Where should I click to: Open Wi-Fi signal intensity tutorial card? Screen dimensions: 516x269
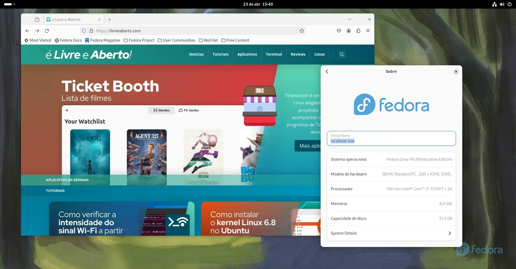(122, 218)
